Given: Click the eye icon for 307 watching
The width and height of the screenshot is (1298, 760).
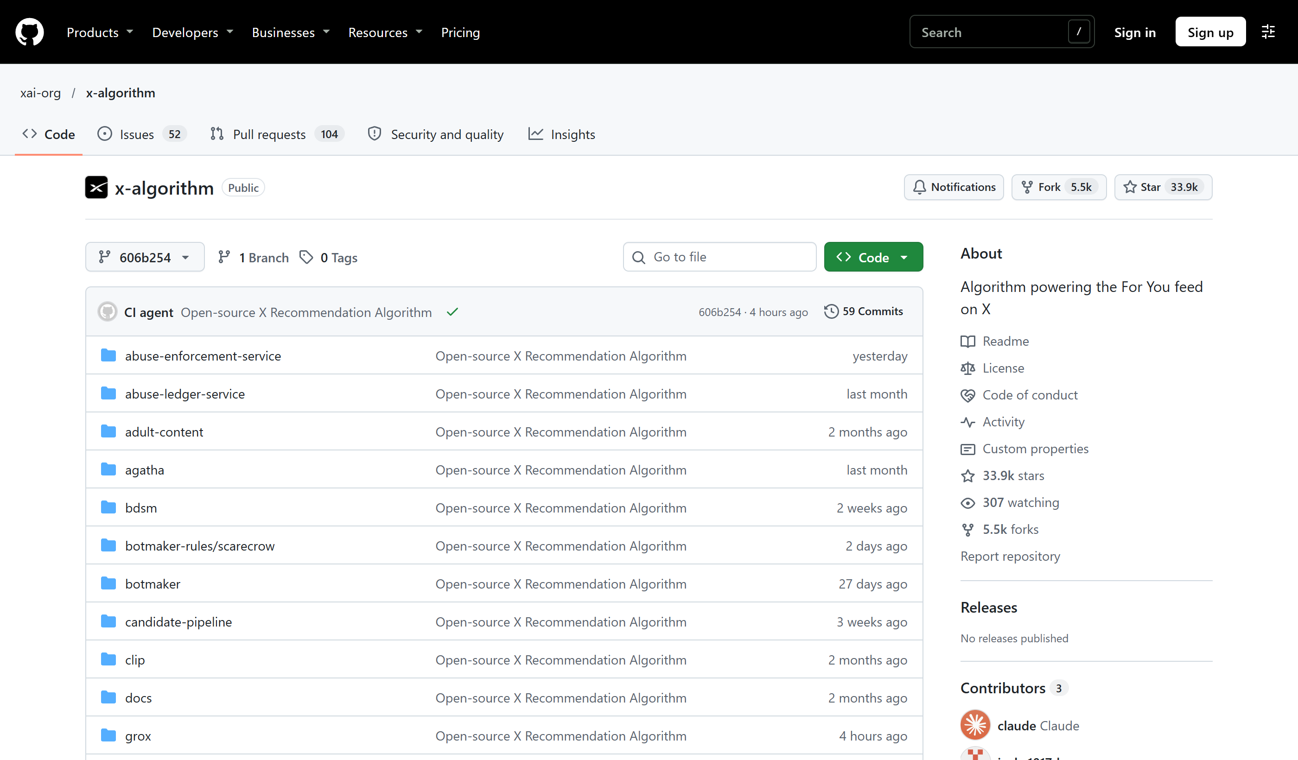Looking at the screenshot, I should point(968,502).
